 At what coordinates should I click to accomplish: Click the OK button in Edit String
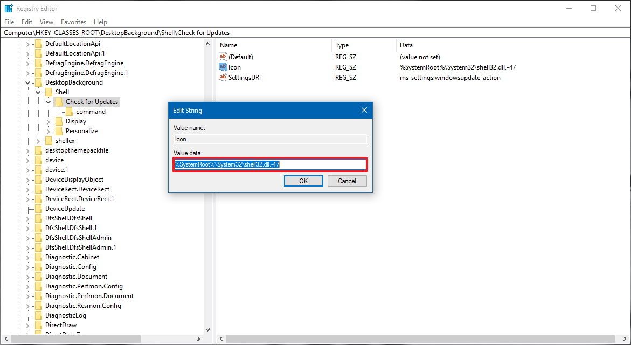coord(303,181)
